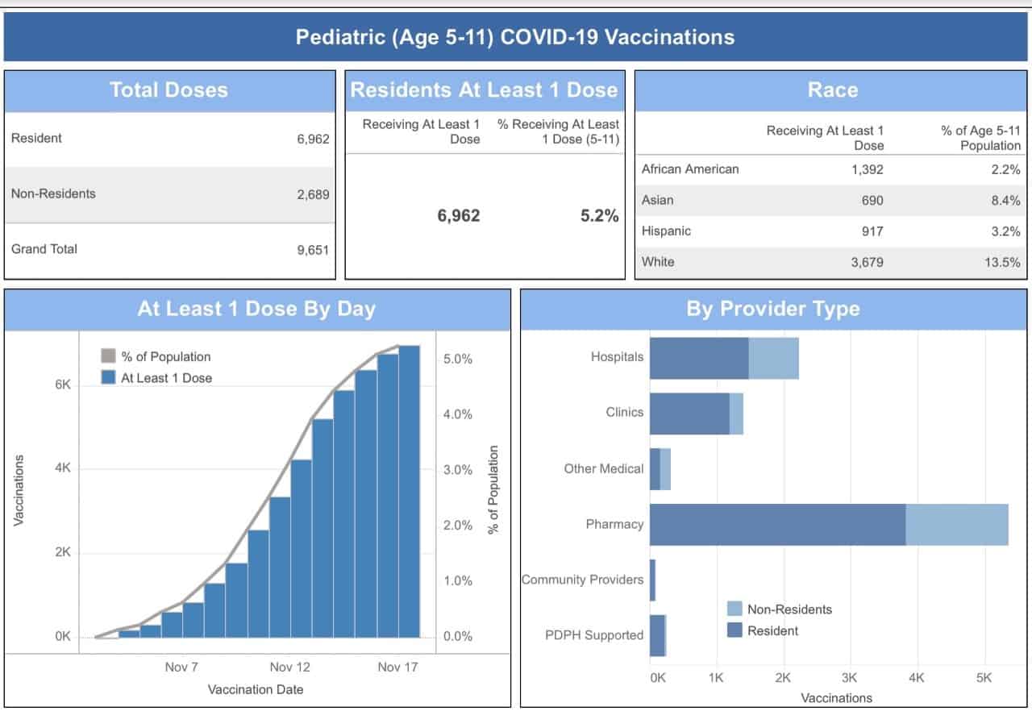Click the blue At Least 1 Dose legend swatch
Image resolution: width=1032 pixels, height=711 pixels.
click(x=109, y=377)
